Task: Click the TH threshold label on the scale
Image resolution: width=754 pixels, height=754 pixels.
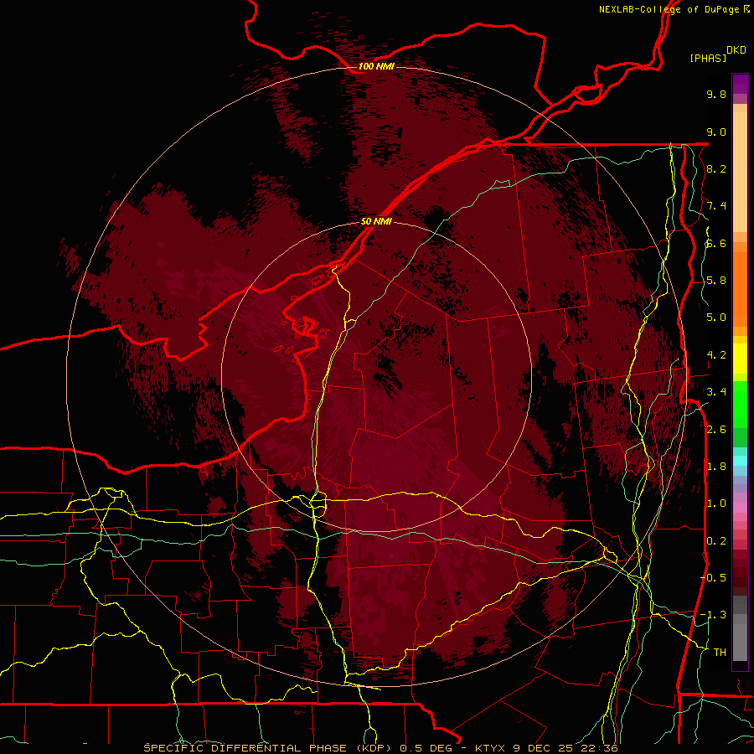Action: [x=720, y=652]
